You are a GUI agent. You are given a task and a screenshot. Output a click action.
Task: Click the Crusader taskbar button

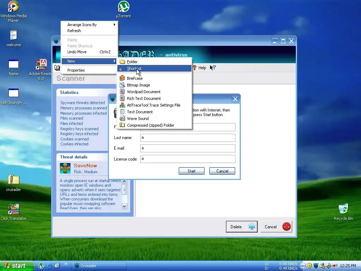point(99,266)
